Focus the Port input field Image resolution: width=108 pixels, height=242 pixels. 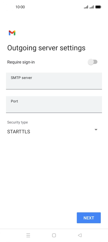pos(54,104)
